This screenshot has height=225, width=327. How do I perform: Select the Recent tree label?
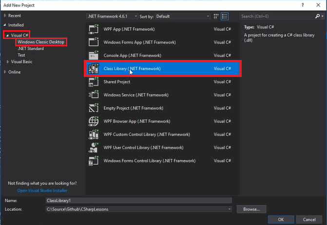point(15,16)
